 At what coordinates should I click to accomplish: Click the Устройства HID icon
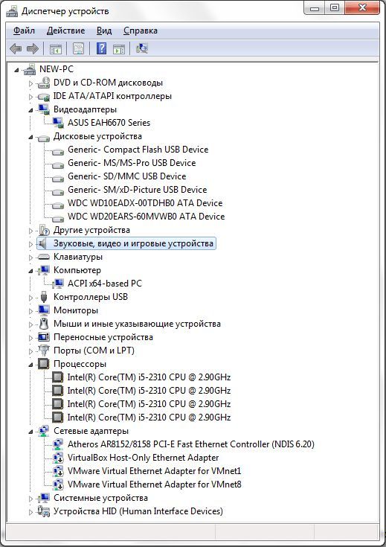point(44,511)
